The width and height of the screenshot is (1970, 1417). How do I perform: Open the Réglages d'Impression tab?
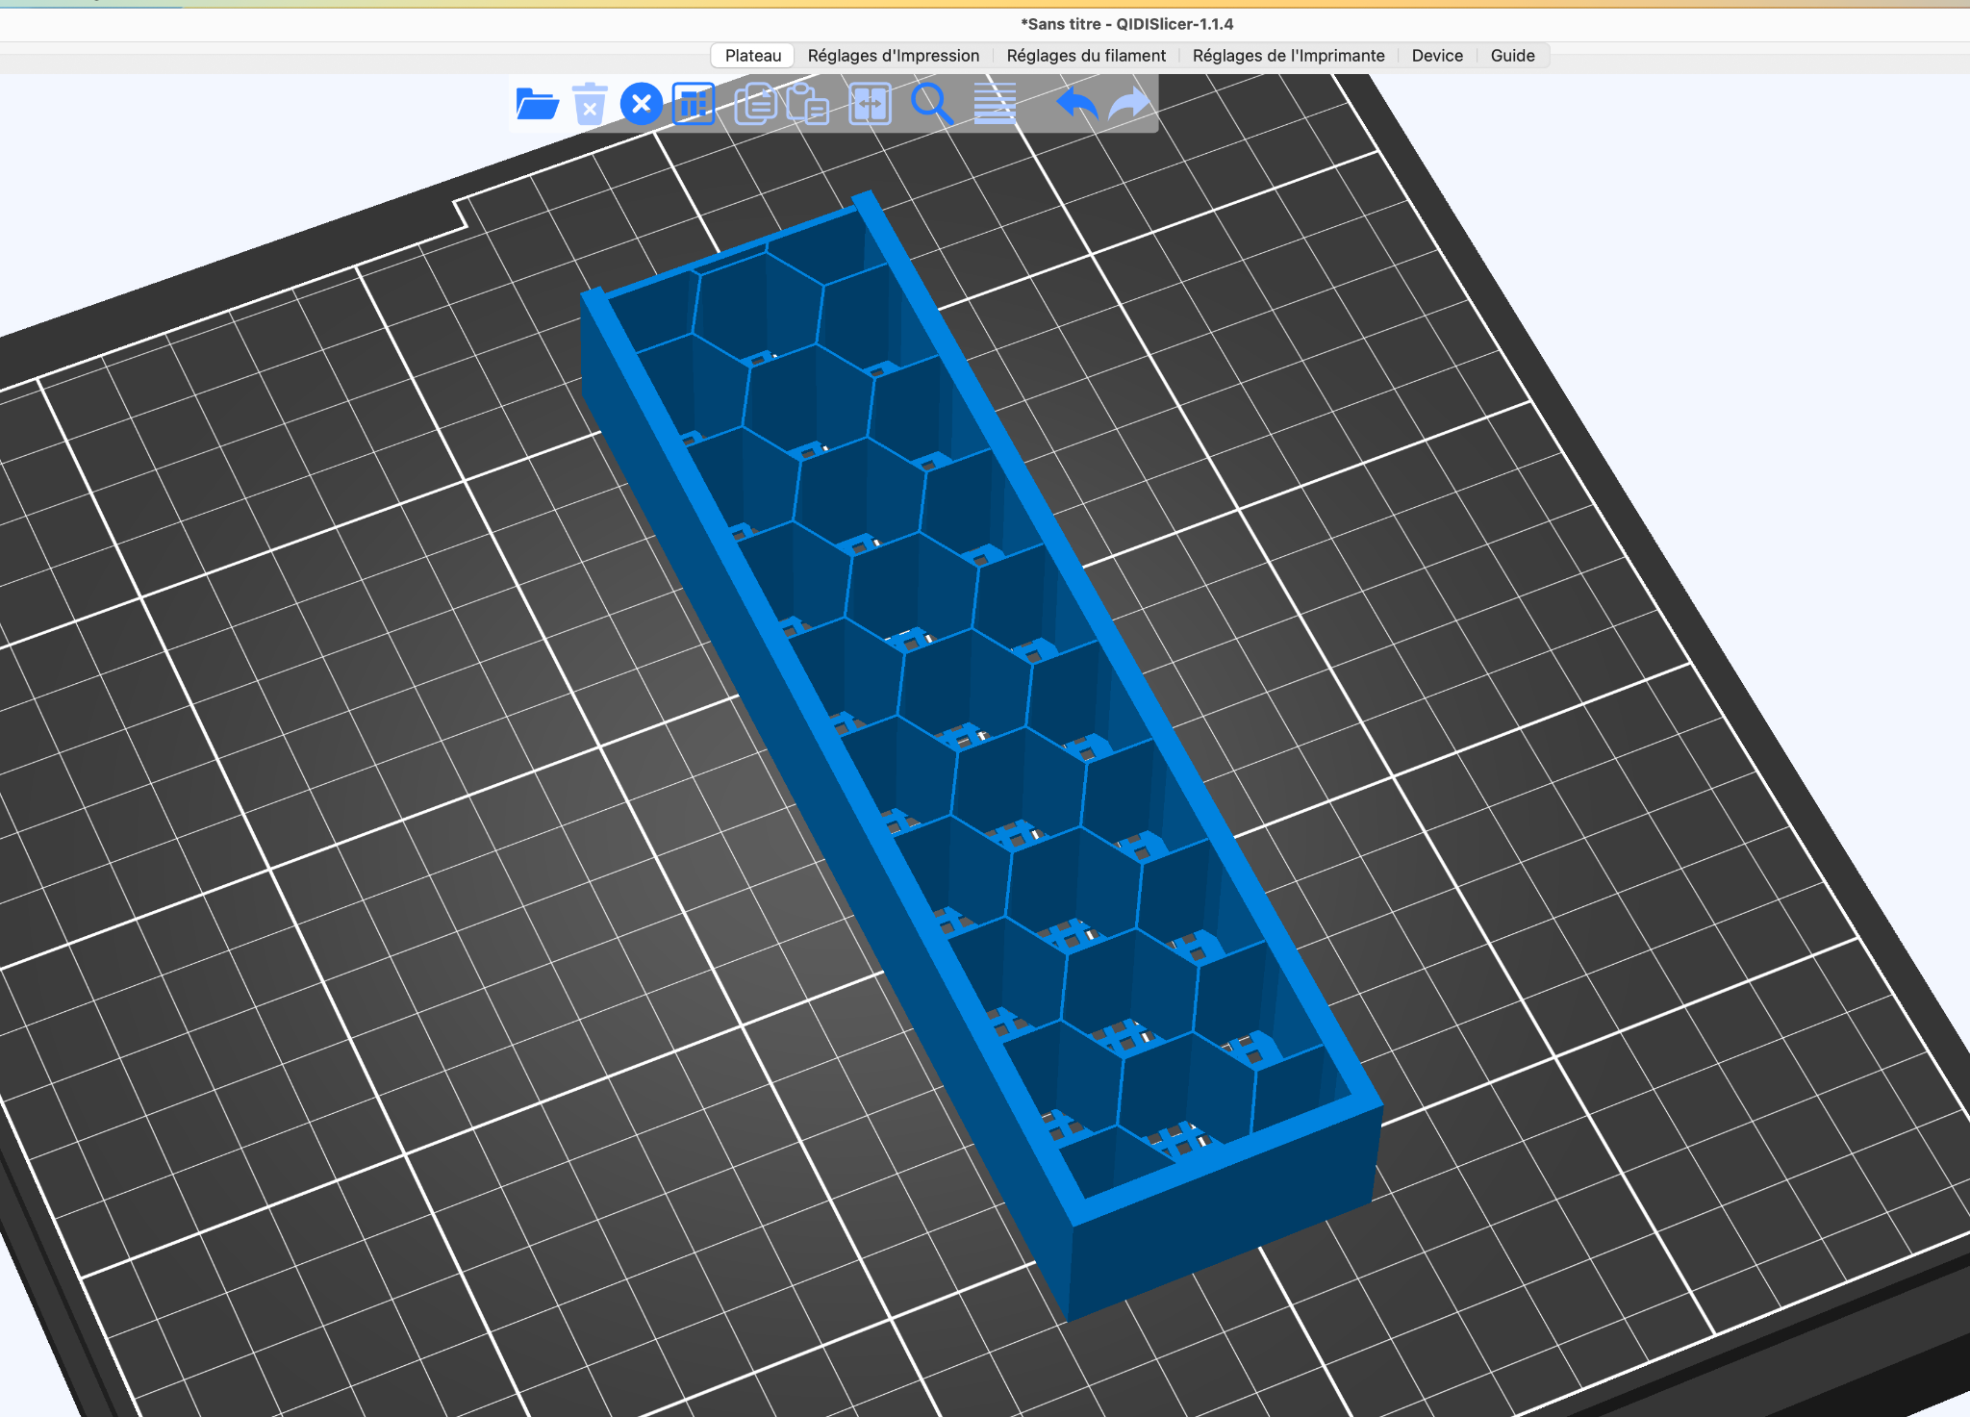pyautogui.click(x=893, y=56)
